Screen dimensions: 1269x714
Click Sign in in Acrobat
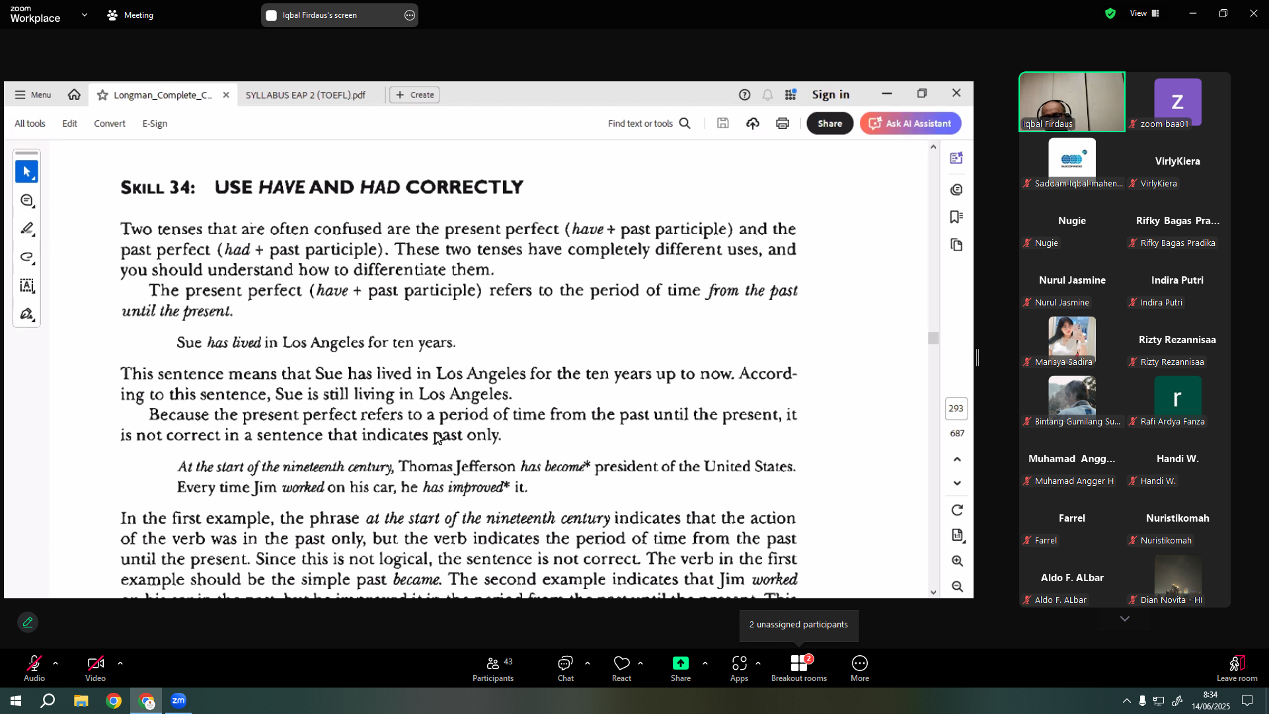click(831, 95)
